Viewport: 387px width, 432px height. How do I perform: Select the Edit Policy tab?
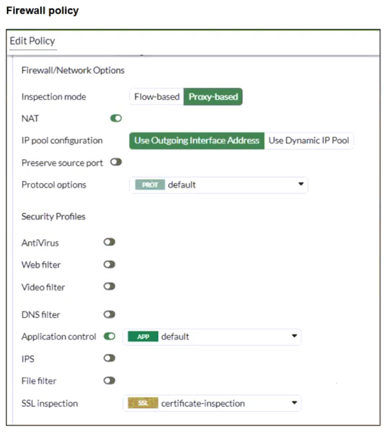click(x=32, y=41)
